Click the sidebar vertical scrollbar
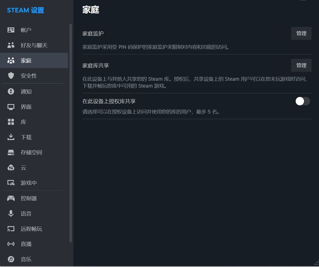This screenshot has height=267, width=319. click(x=71, y=133)
